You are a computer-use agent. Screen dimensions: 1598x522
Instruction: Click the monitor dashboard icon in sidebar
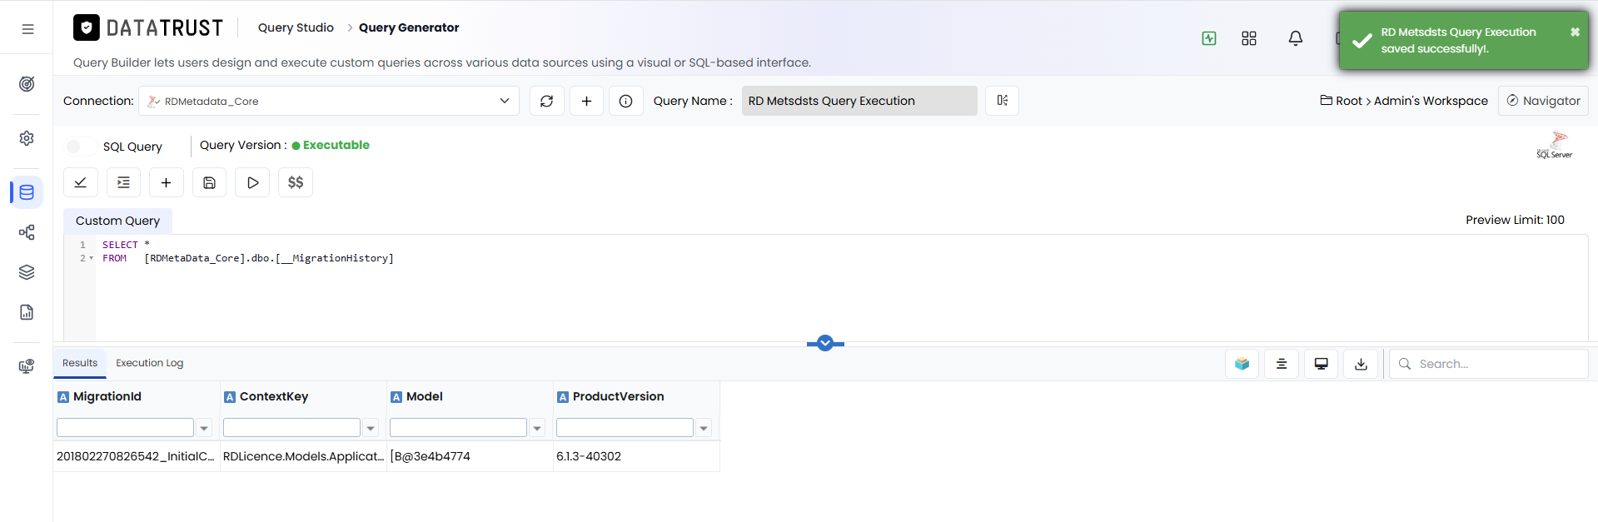(x=27, y=366)
